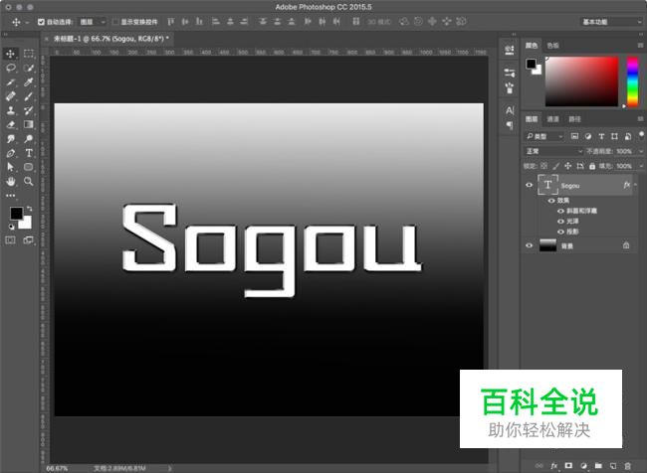Click the delete layer trash icon
Image resolution: width=647 pixels, height=473 pixels.
(x=628, y=466)
